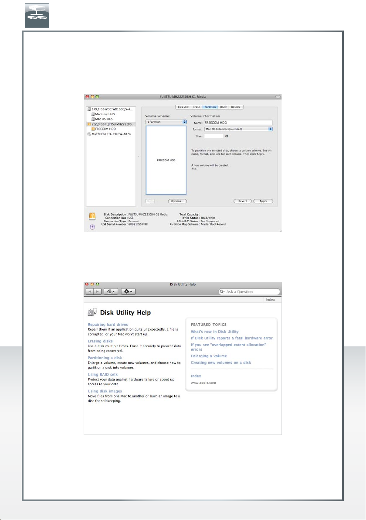Click the "Partition Map Scheme : Master Boot Record" text
366x520 pixels.
point(198,224)
